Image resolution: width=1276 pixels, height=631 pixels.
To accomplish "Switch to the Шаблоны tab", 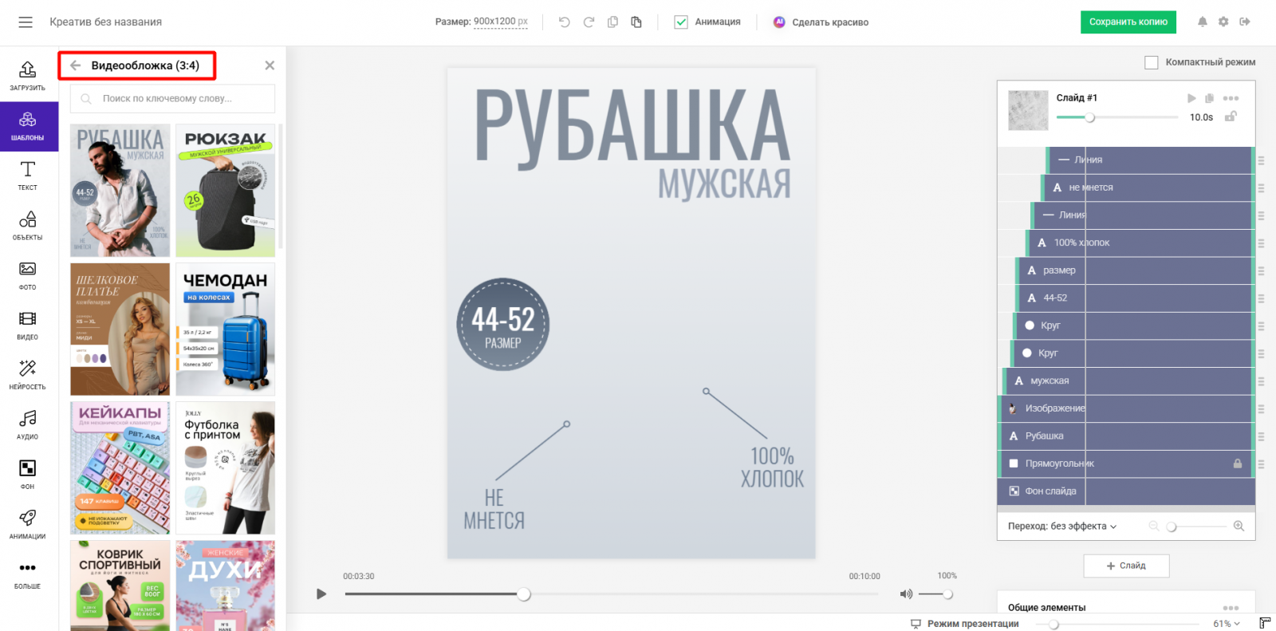I will click(x=27, y=126).
